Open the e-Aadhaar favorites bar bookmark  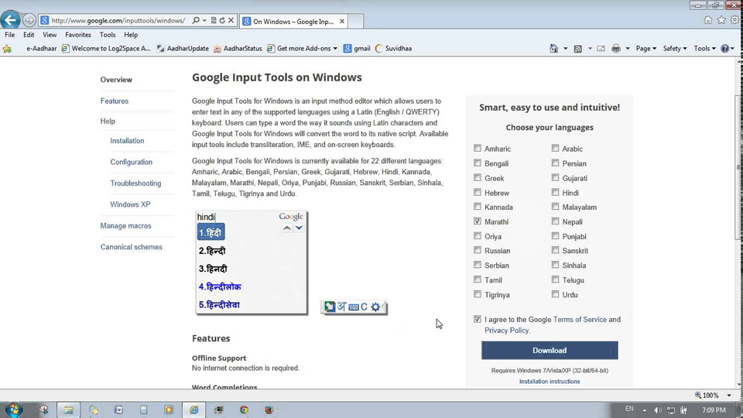click(41, 48)
